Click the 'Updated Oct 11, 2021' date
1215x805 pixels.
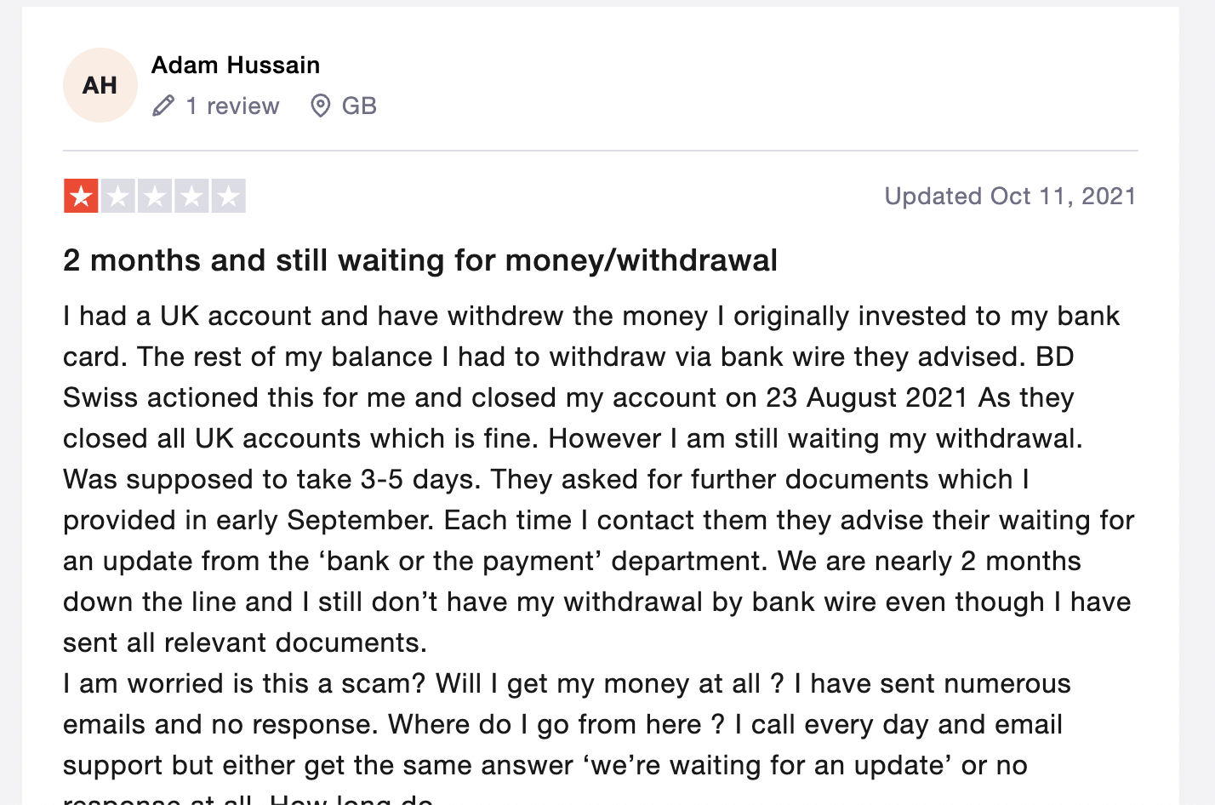1011,197
